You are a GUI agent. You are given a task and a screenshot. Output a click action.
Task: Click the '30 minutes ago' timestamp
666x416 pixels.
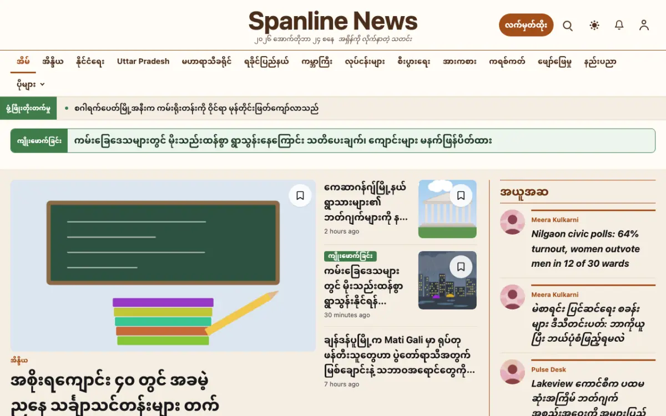[347, 315]
